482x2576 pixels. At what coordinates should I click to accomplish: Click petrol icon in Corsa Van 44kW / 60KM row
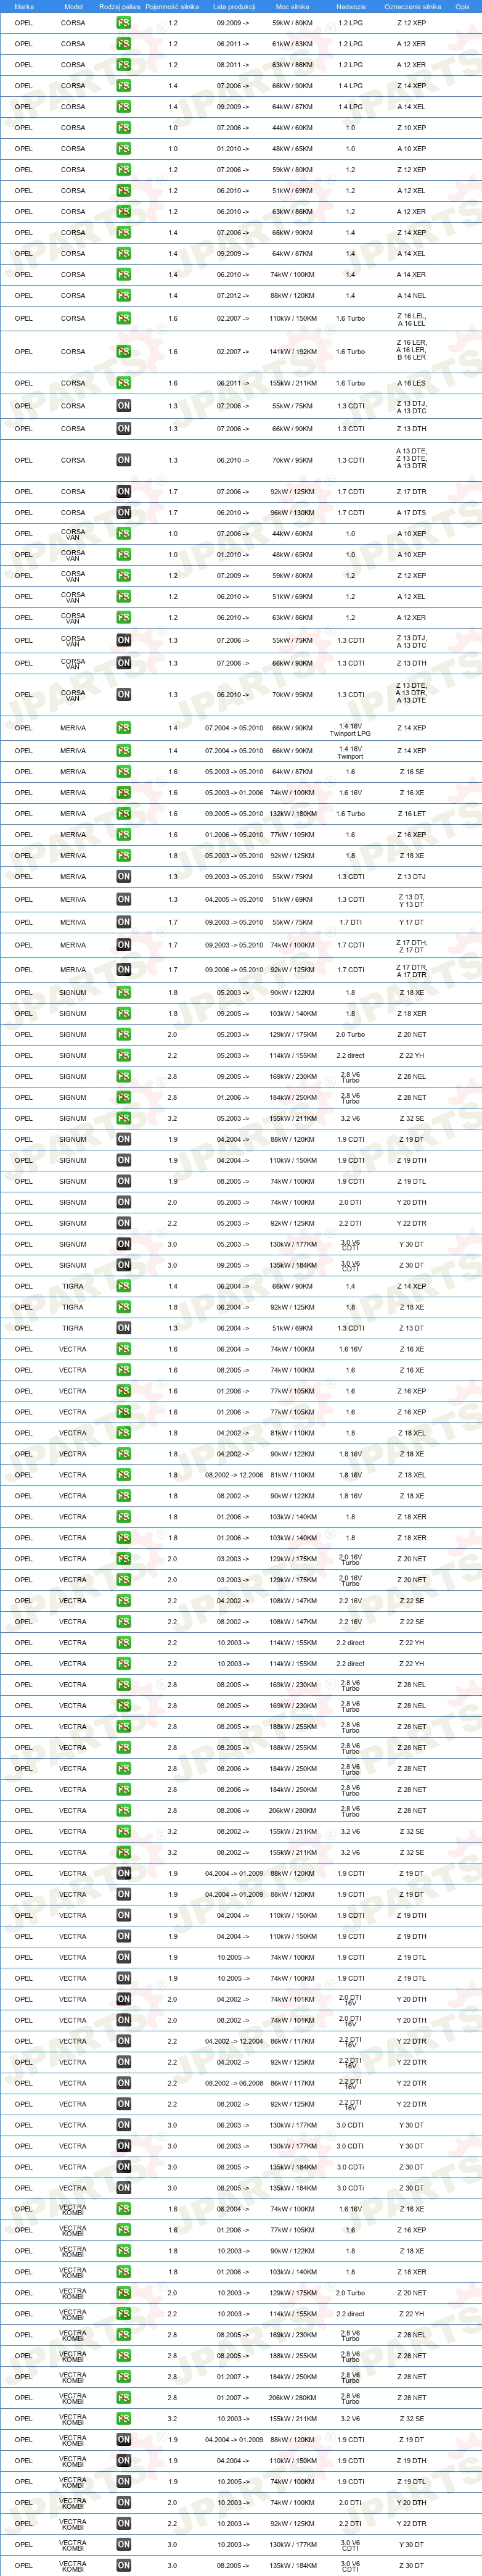pyautogui.click(x=123, y=533)
